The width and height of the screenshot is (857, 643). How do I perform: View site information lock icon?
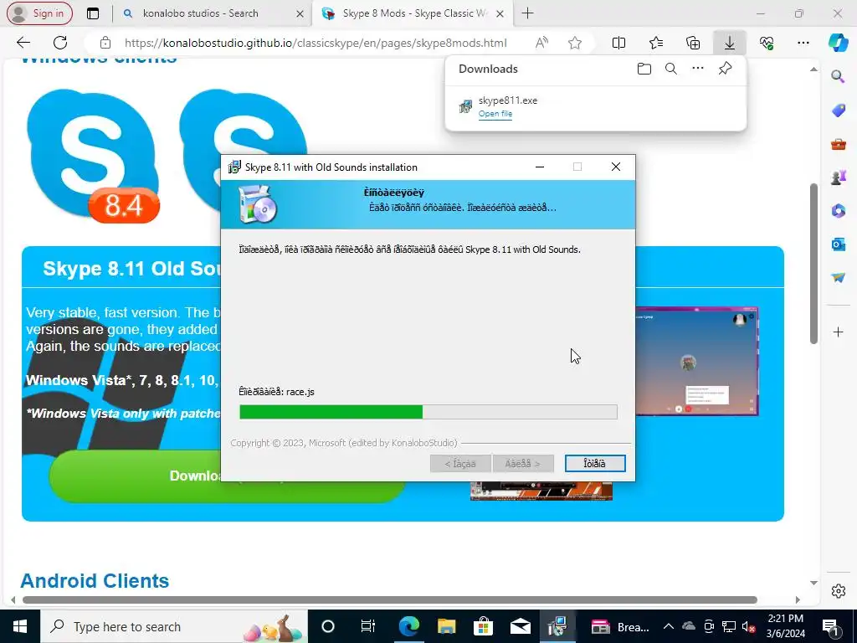105,43
